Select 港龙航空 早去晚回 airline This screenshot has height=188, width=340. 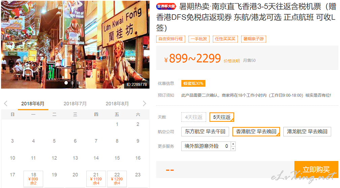point(307,132)
